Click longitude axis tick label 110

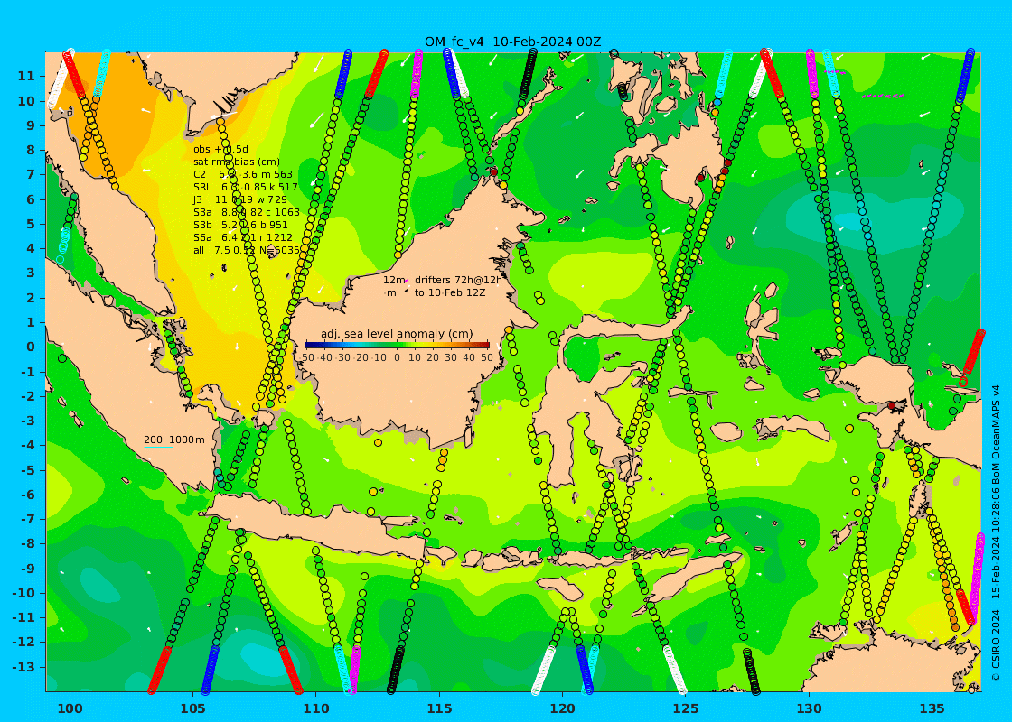(316, 708)
